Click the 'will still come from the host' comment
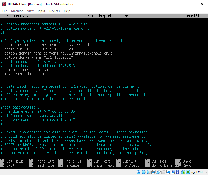The width and height of the screenshot is (208, 175). tap(46, 99)
